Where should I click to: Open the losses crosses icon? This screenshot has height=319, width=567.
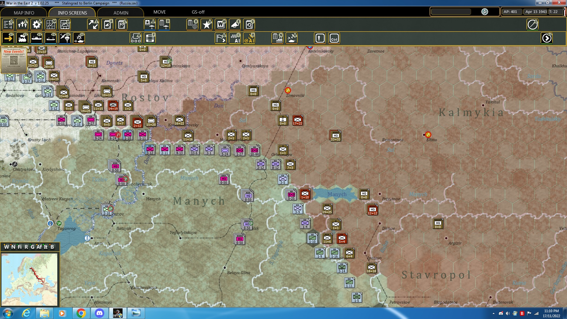coord(22,25)
